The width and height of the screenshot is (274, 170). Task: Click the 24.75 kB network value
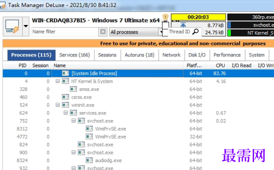click(214, 32)
